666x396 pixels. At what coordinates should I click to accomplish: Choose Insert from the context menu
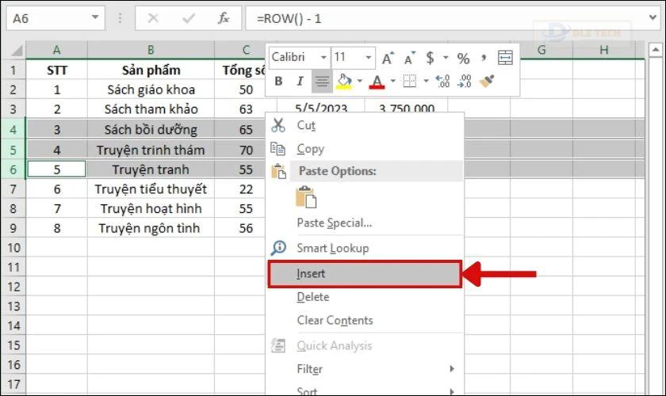[x=365, y=274]
